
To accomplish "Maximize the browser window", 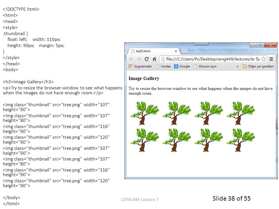I will (260, 45).
